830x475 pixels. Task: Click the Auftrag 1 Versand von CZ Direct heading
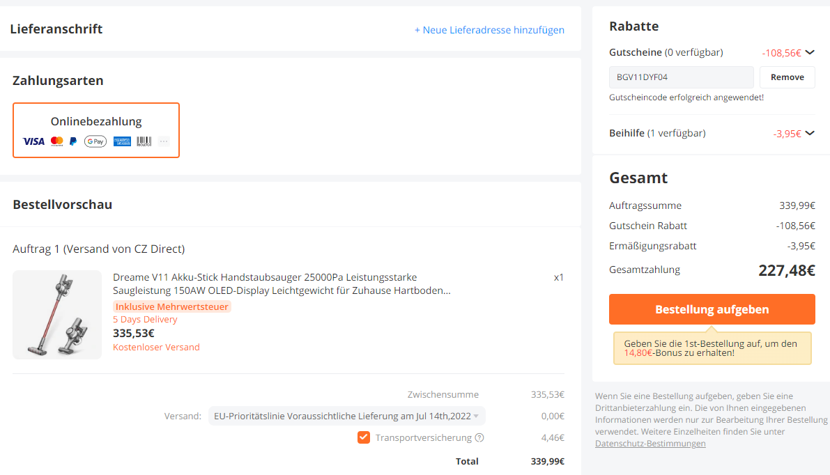(99, 249)
